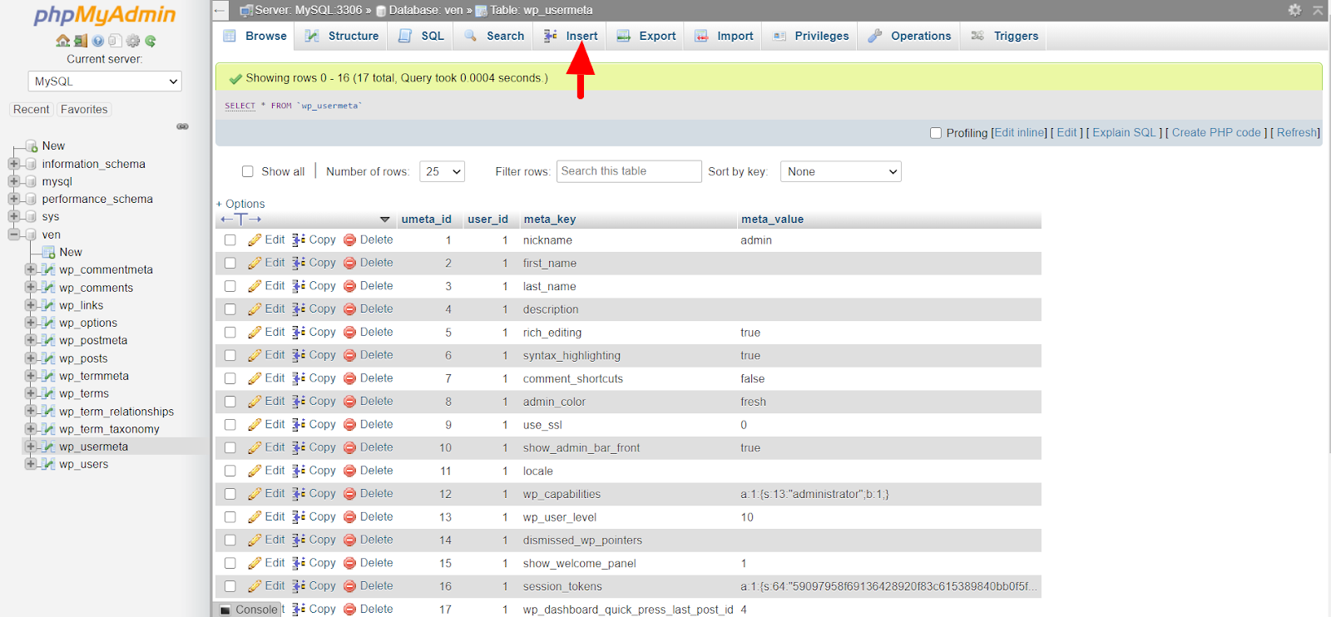Click the Recent button
Viewport: 1331px width, 617px height.
tap(31, 109)
